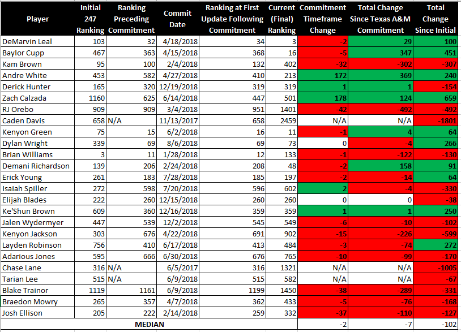461x332 pixels.
Task: Click the 'Caden Davis' name cell
Action: (37, 120)
